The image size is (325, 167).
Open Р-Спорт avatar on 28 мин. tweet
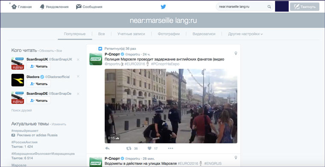coord(96,162)
